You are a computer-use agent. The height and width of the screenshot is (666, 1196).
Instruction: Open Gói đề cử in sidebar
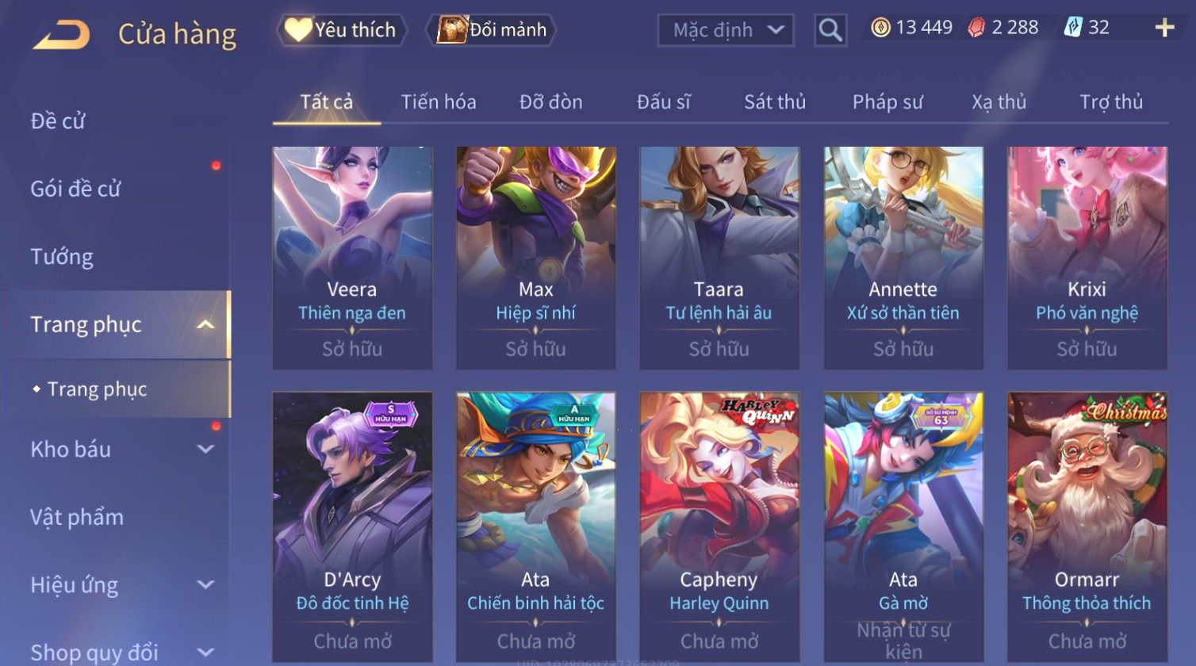click(x=75, y=189)
